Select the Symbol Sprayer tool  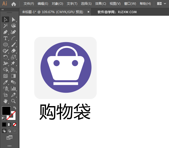pyautogui.click(x=6, y=89)
